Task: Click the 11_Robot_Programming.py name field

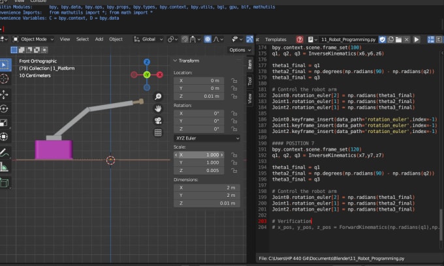Action: tap(348, 39)
